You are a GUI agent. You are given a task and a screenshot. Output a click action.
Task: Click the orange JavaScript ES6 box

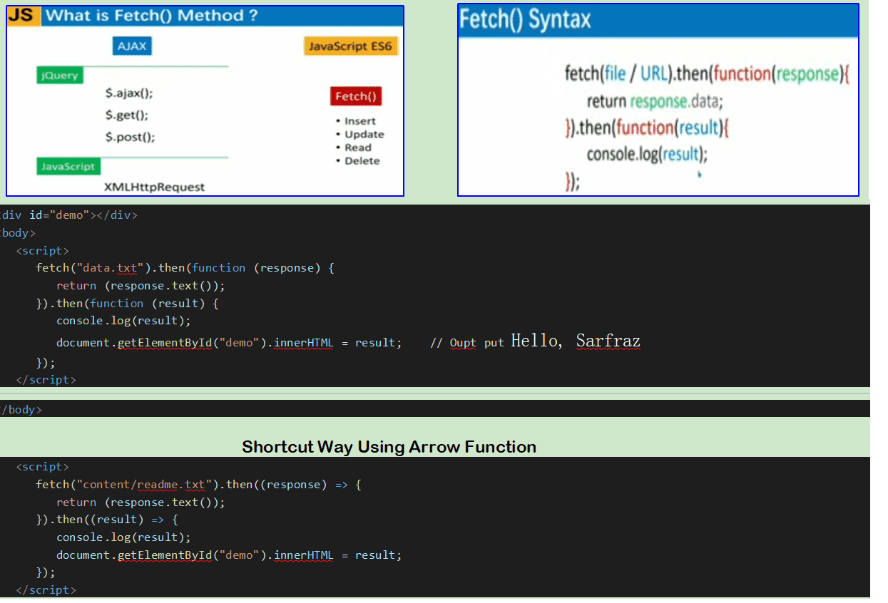(350, 46)
